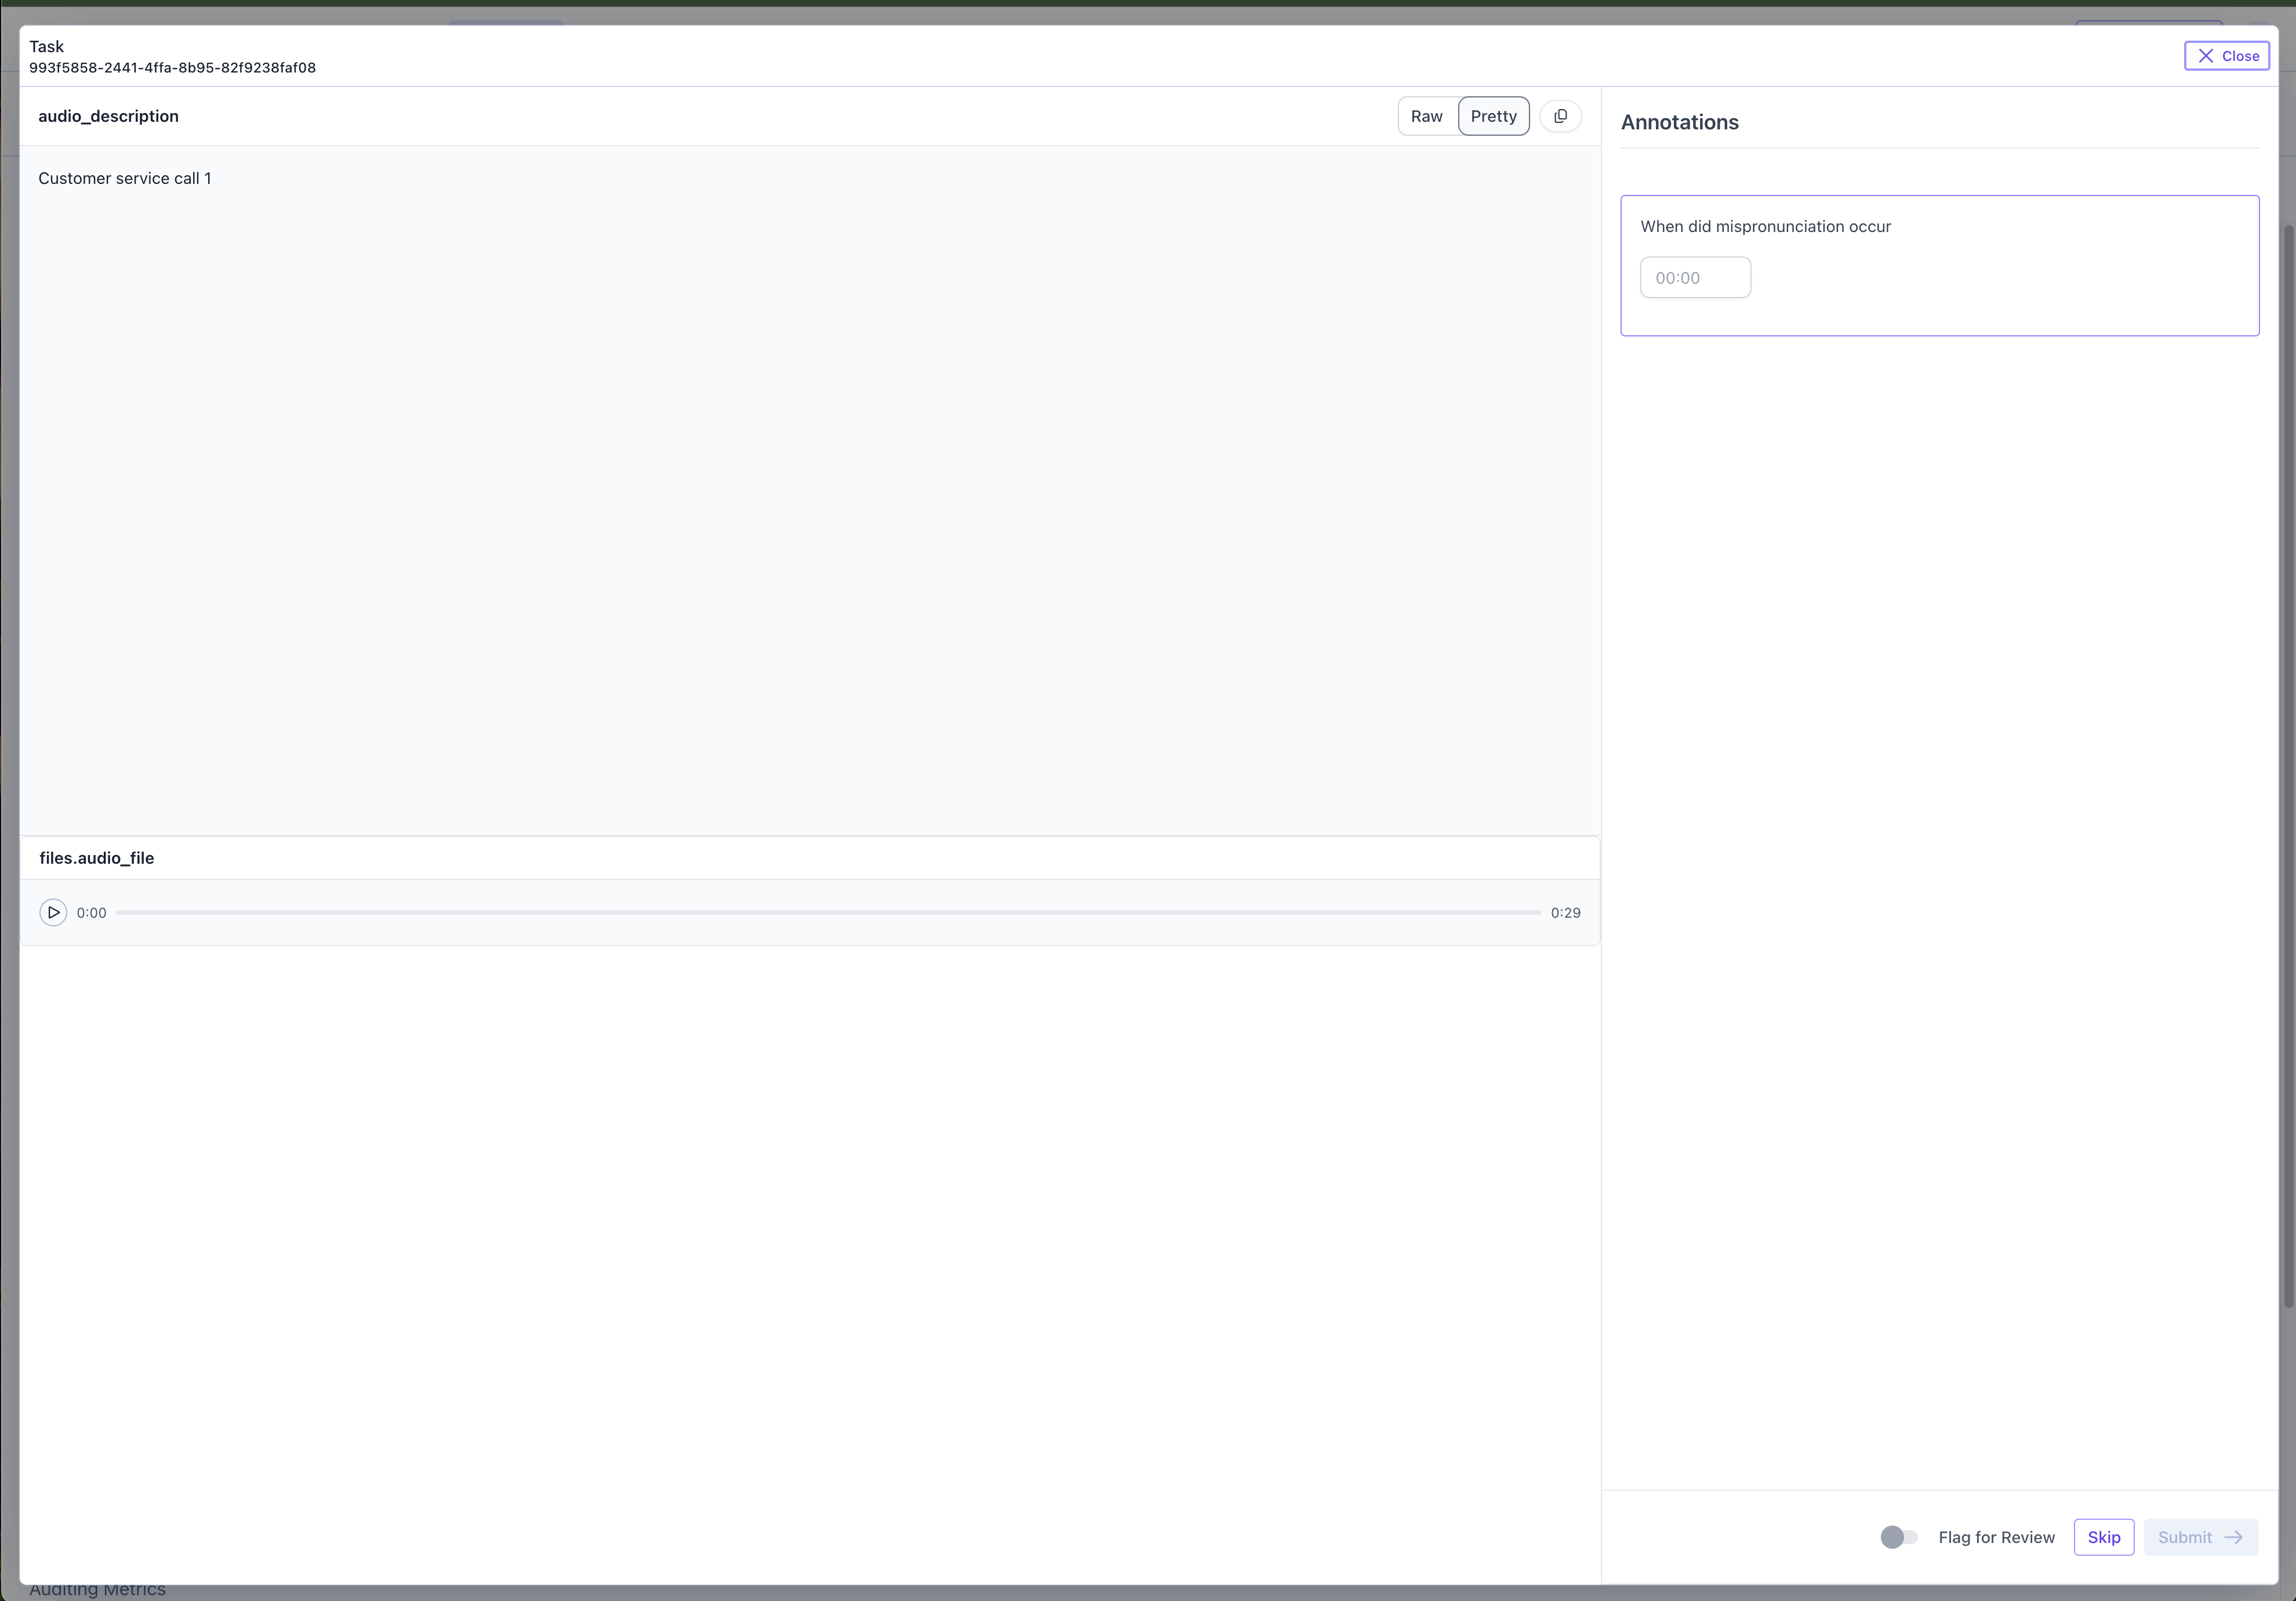Click the 'Customer service call 1' text
Viewport: 2296px width, 1601px height.
[x=124, y=178]
